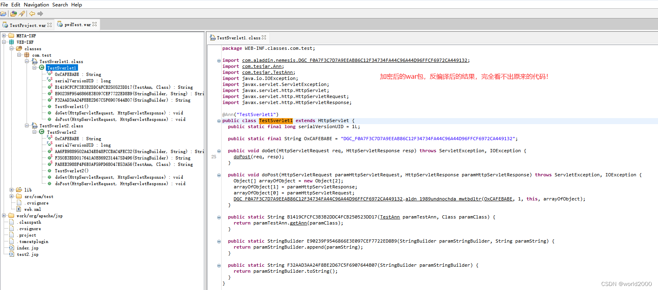The width and height of the screenshot is (658, 290).
Task: Expand the work/org/apache/jsp folder node
Action: (x=4, y=216)
